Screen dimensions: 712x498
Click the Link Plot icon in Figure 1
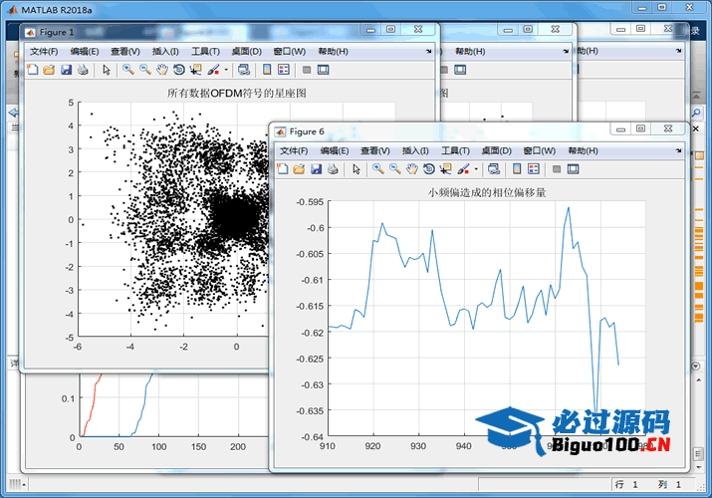pyautogui.click(x=243, y=70)
